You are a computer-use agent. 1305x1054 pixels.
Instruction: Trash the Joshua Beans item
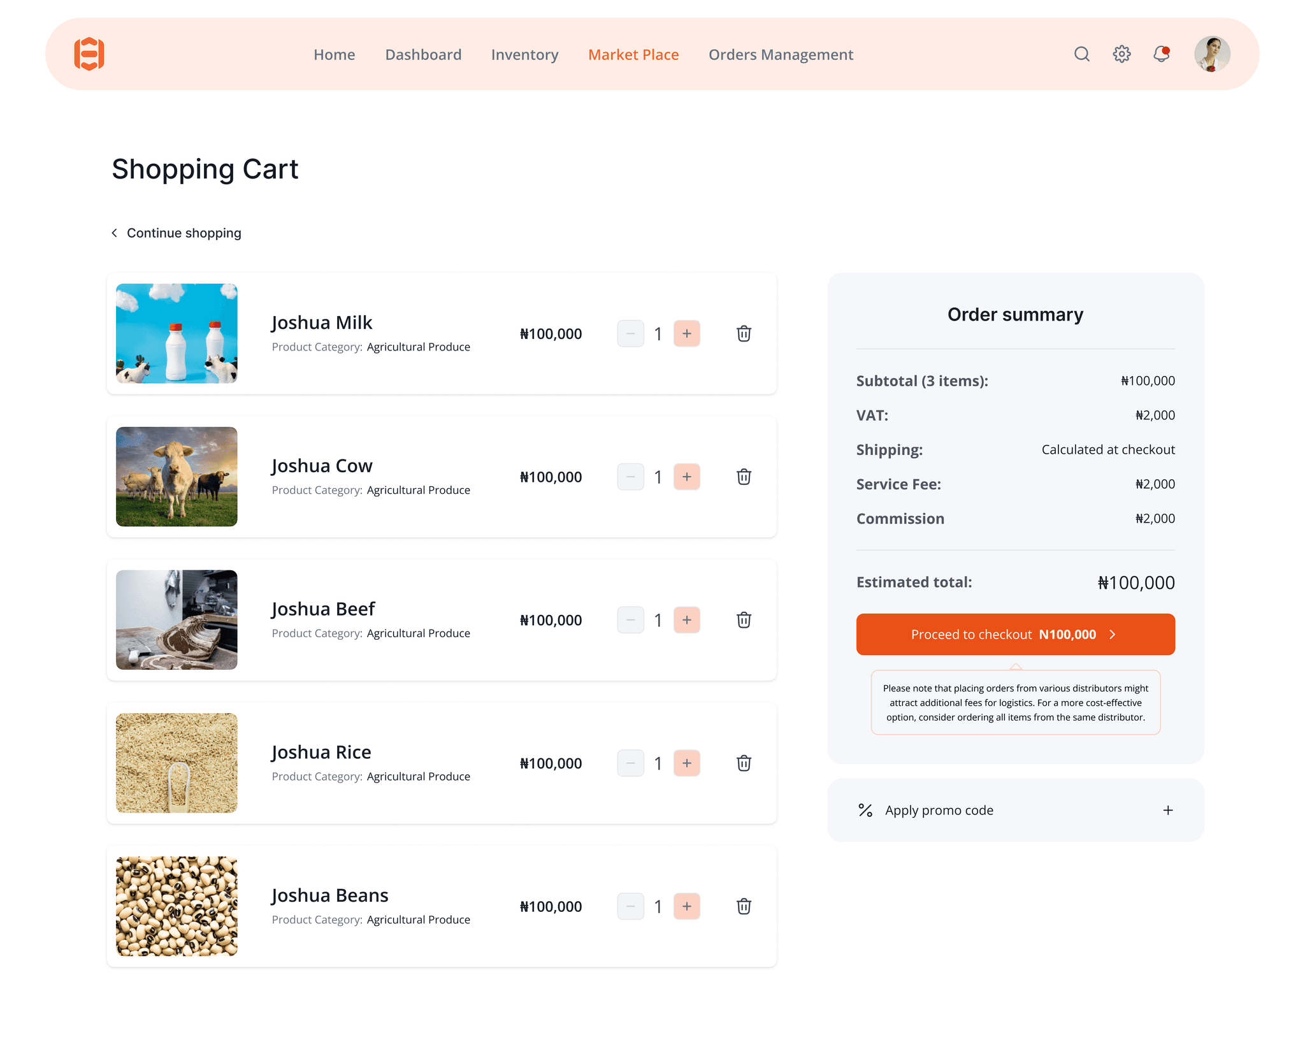tap(744, 907)
